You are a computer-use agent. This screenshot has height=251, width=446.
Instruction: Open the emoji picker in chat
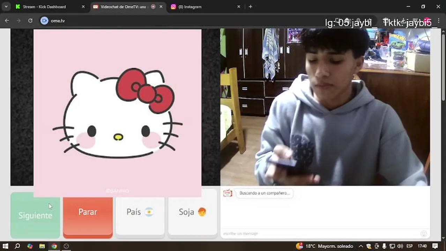click(x=424, y=234)
